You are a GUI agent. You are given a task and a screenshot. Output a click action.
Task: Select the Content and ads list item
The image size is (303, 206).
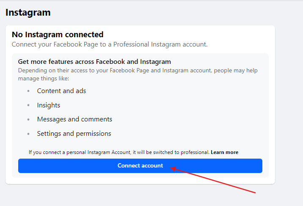coord(61,91)
